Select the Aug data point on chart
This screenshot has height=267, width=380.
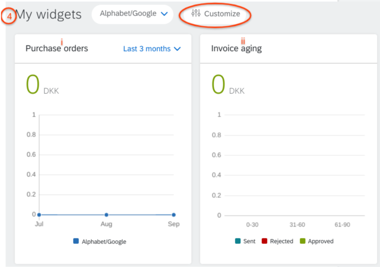point(106,215)
